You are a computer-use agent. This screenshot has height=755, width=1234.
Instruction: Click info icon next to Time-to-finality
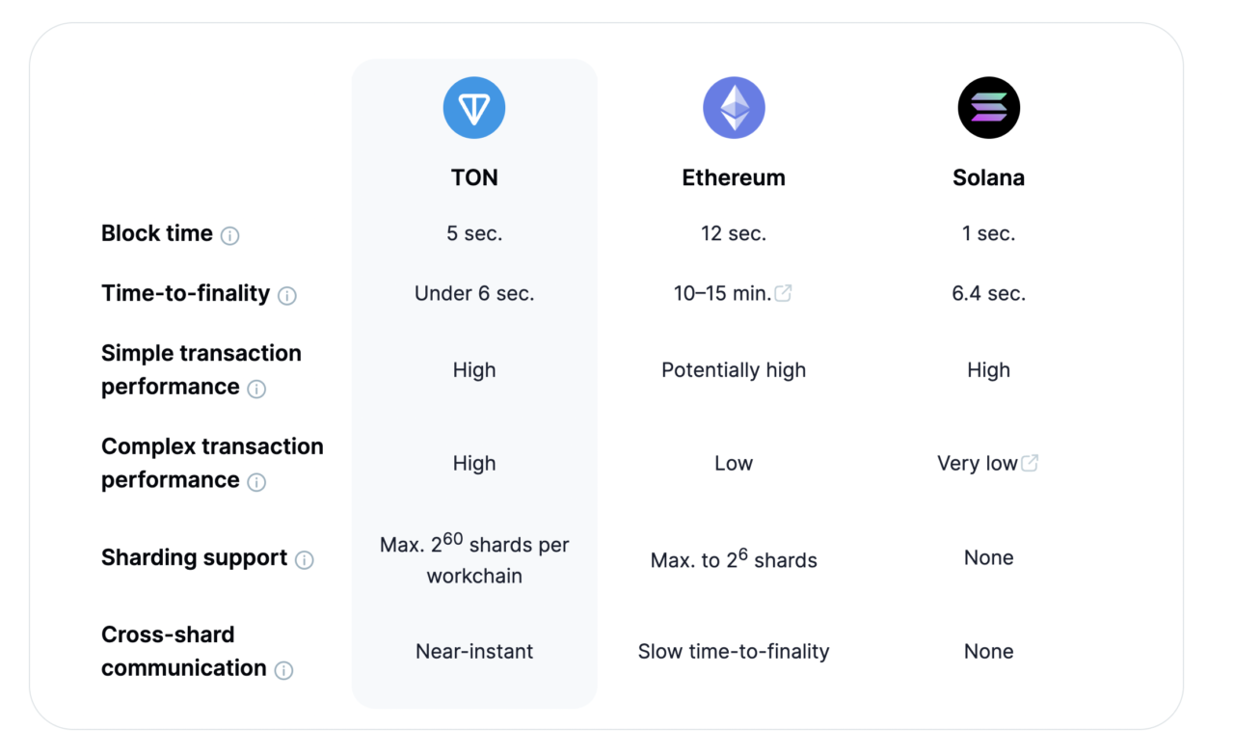coord(287,296)
